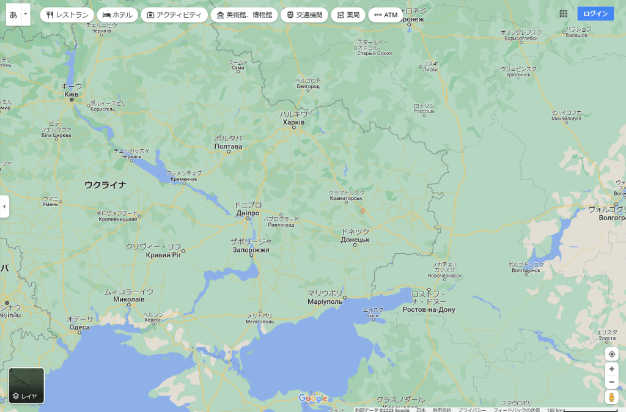Click the Харків city label
The image size is (626, 412).
293,122
